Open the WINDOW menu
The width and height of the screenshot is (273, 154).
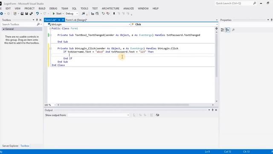pyautogui.click(x=143, y=9)
